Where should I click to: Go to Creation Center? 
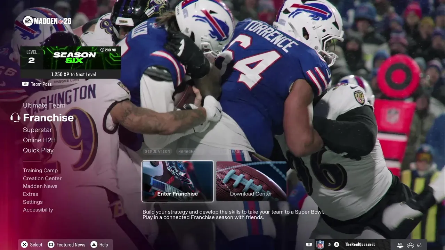point(42,178)
